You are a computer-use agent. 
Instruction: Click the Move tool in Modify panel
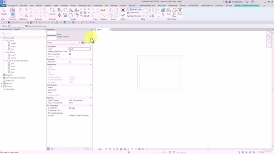point(60,15)
